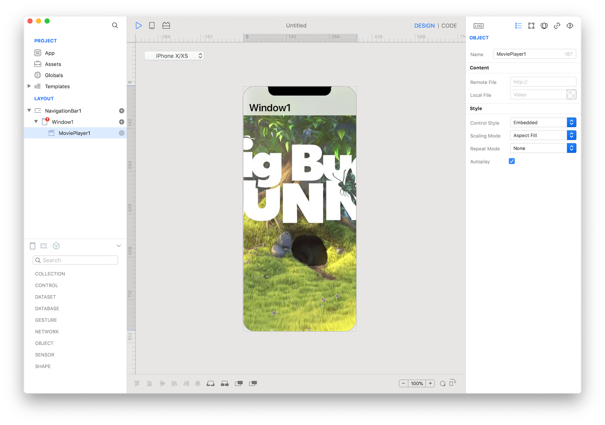Open the GESTURE category
The width and height of the screenshot is (605, 425).
click(46, 320)
